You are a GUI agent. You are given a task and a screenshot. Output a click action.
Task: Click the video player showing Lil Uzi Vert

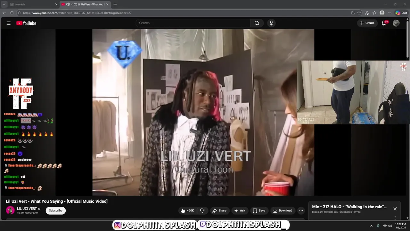(203, 112)
